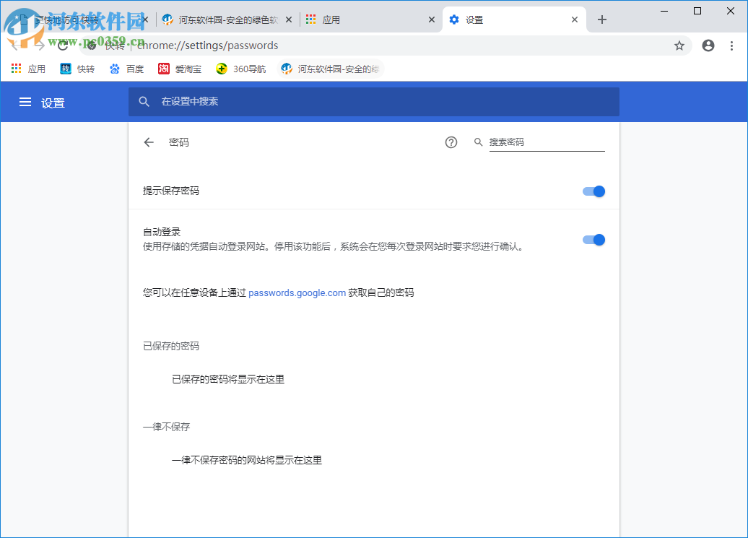The image size is (748, 538).
Task: Open 百度 from the bookmarks bar
Action: tap(126, 68)
